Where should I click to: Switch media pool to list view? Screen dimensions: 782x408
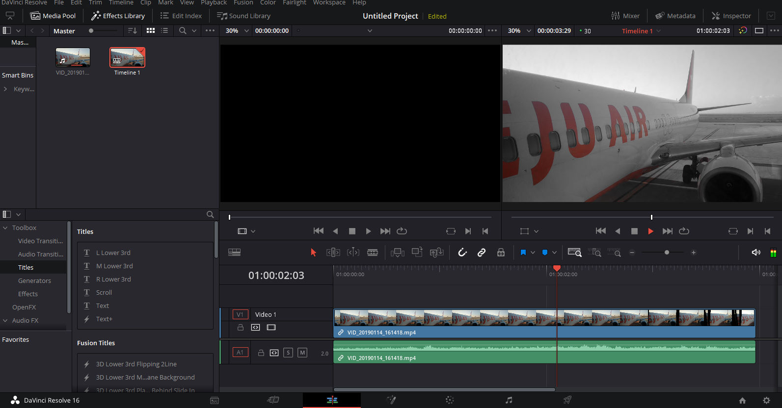click(x=164, y=30)
